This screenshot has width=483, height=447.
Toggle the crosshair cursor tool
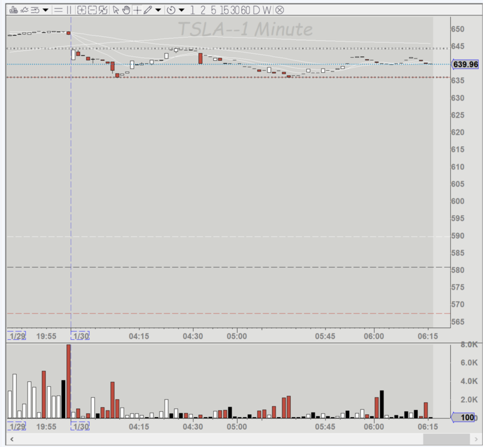[x=137, y=10]
